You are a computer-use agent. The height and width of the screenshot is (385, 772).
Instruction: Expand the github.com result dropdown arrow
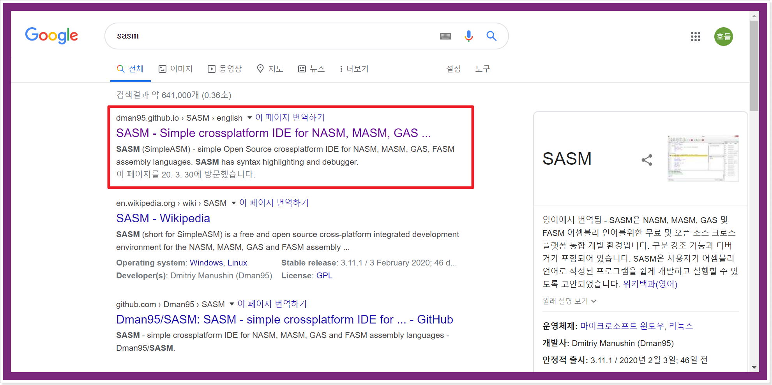pos(232,304)
